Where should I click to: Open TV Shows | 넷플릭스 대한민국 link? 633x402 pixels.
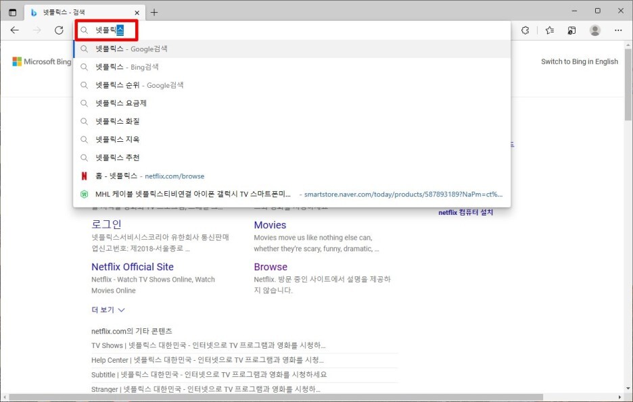208,345
